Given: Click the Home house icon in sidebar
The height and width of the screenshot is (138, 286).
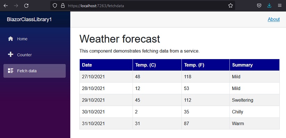Looking at the screenshot, I should tap(10, 39).
